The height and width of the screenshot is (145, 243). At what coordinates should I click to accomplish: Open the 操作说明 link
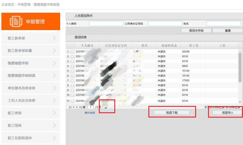90,113
